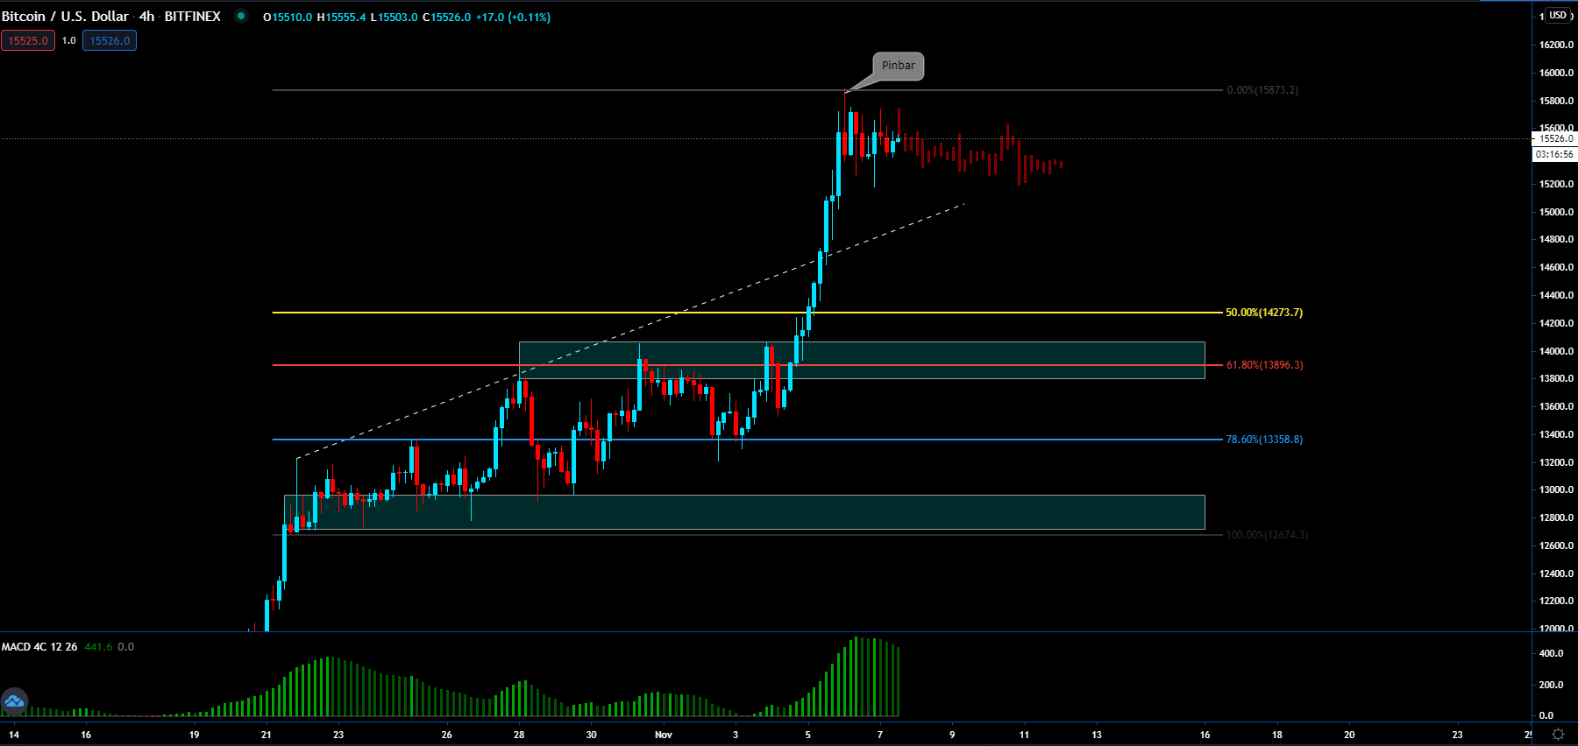Click the open value O15510.0
Screen dimensions: 1578x746
click(x=288, y=18)
